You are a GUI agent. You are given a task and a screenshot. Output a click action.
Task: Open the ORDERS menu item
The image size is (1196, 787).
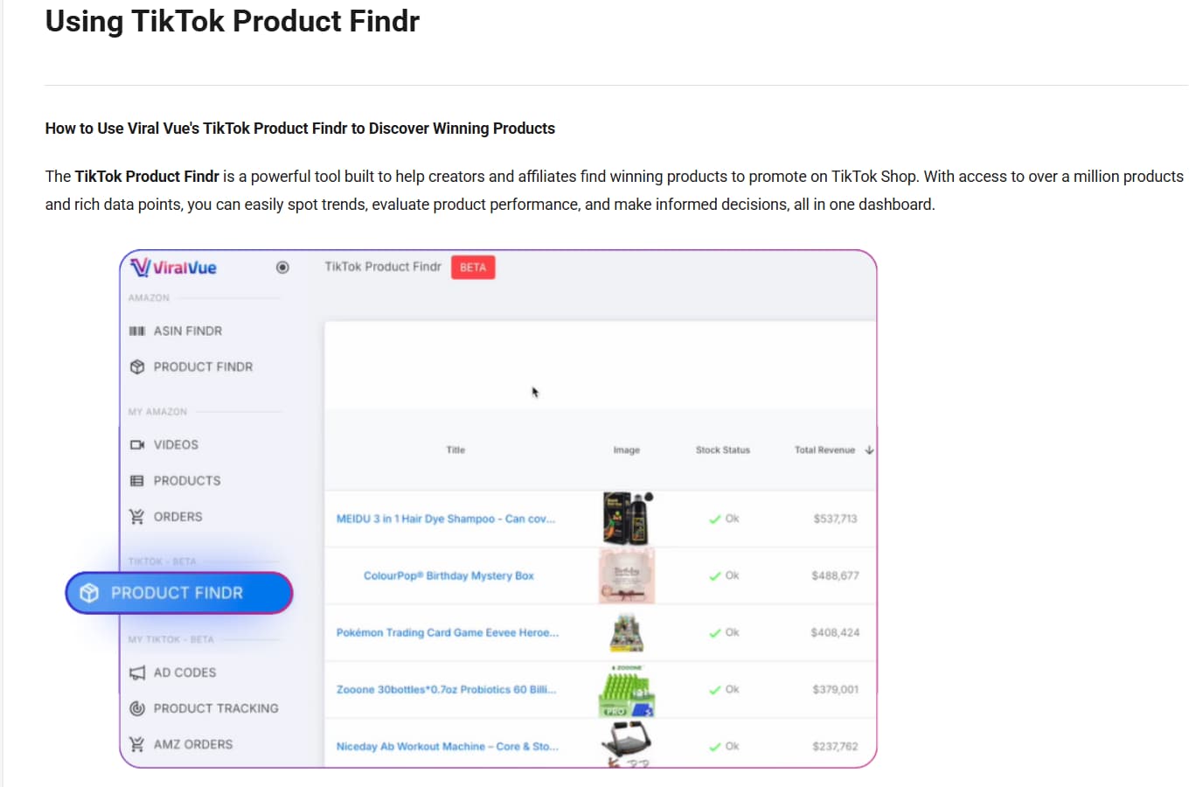click(177, 517)
